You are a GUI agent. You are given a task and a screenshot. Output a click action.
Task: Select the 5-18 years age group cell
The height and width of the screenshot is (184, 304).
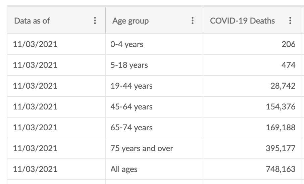[x=154, y=65]
